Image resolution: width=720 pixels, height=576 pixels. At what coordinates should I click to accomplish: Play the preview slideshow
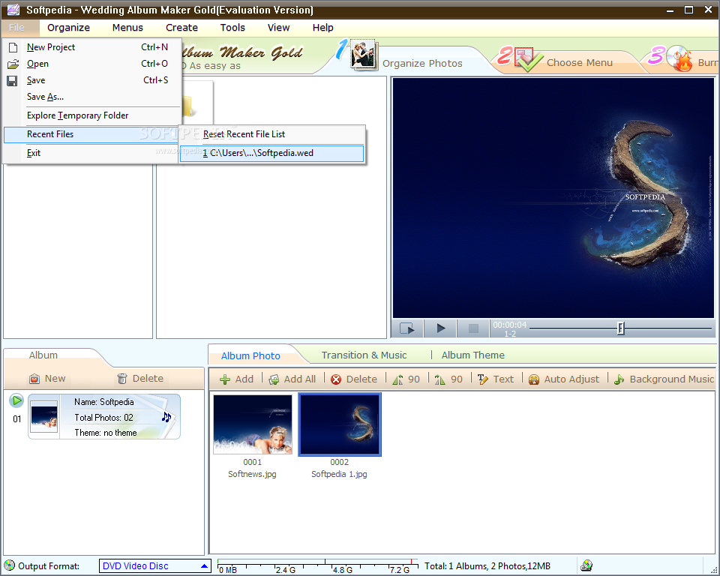(x=441, y=328)
